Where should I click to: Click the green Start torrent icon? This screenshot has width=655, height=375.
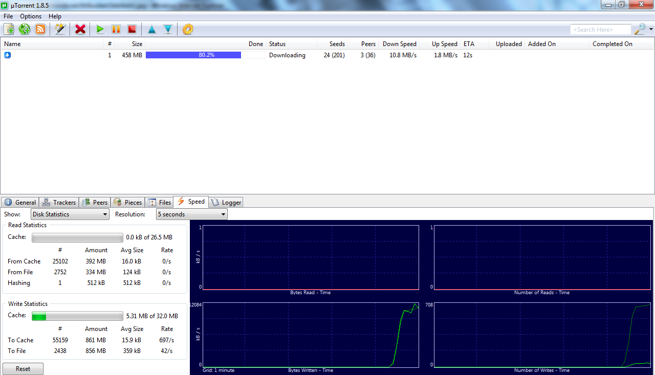point(100,29)
